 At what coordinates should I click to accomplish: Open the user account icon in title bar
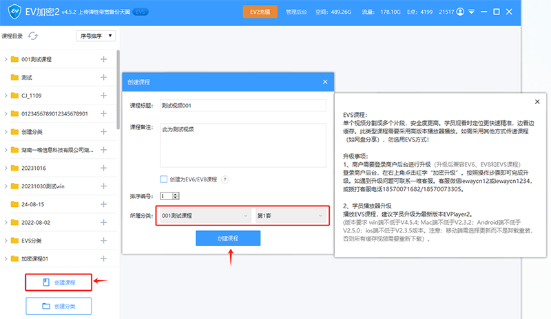coord(461,12)
